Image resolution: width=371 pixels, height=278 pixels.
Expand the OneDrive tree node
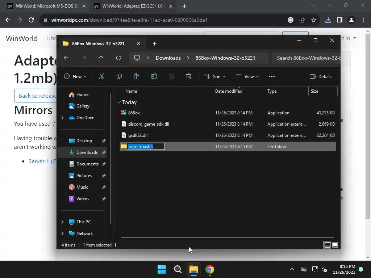click(x=62, y=118)
